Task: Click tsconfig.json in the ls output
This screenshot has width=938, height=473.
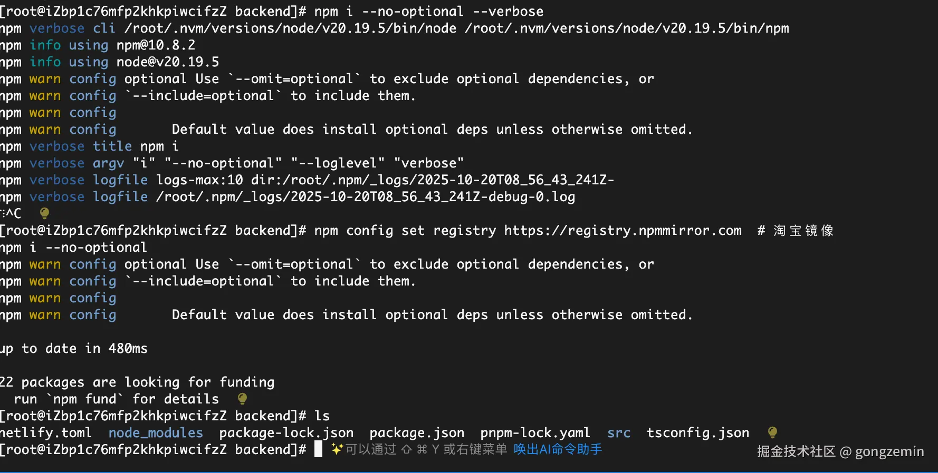Action: (697, 433)
